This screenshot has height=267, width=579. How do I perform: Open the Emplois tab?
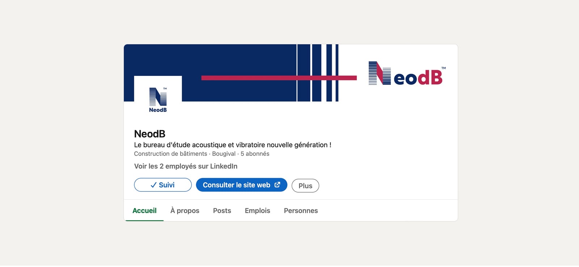[257, 210]
